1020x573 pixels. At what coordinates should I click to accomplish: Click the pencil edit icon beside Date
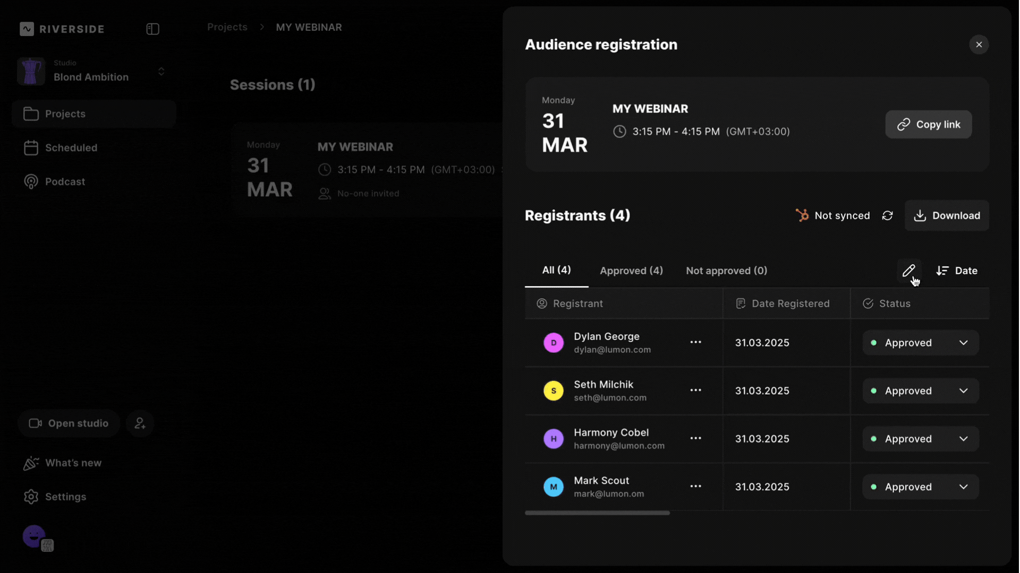[x=908, y=271]
